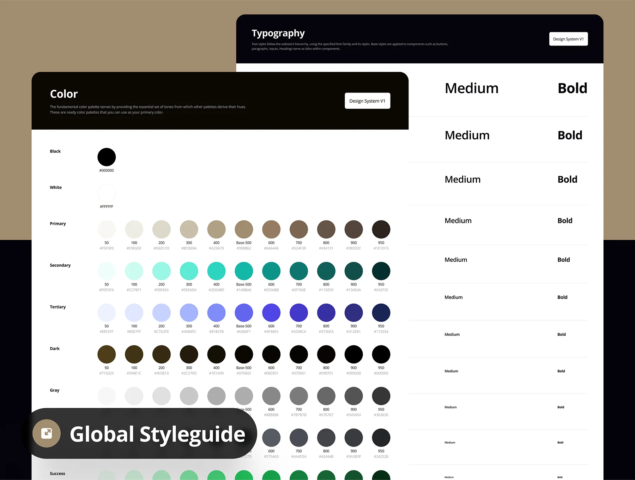Pick Primary 300 swatch #BCB69A
Viewport: 635px width, 480px height.
pos(189,229)
